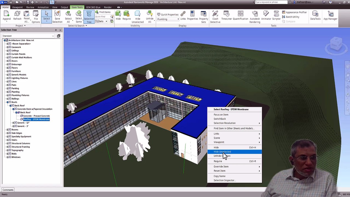Screen dimensions: 350x197
Task: Click Save Selection icon
Action: click(57, 17)
